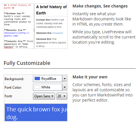Click the Font label
This screenshot has width=140, height=128.
tap(8, 96)
